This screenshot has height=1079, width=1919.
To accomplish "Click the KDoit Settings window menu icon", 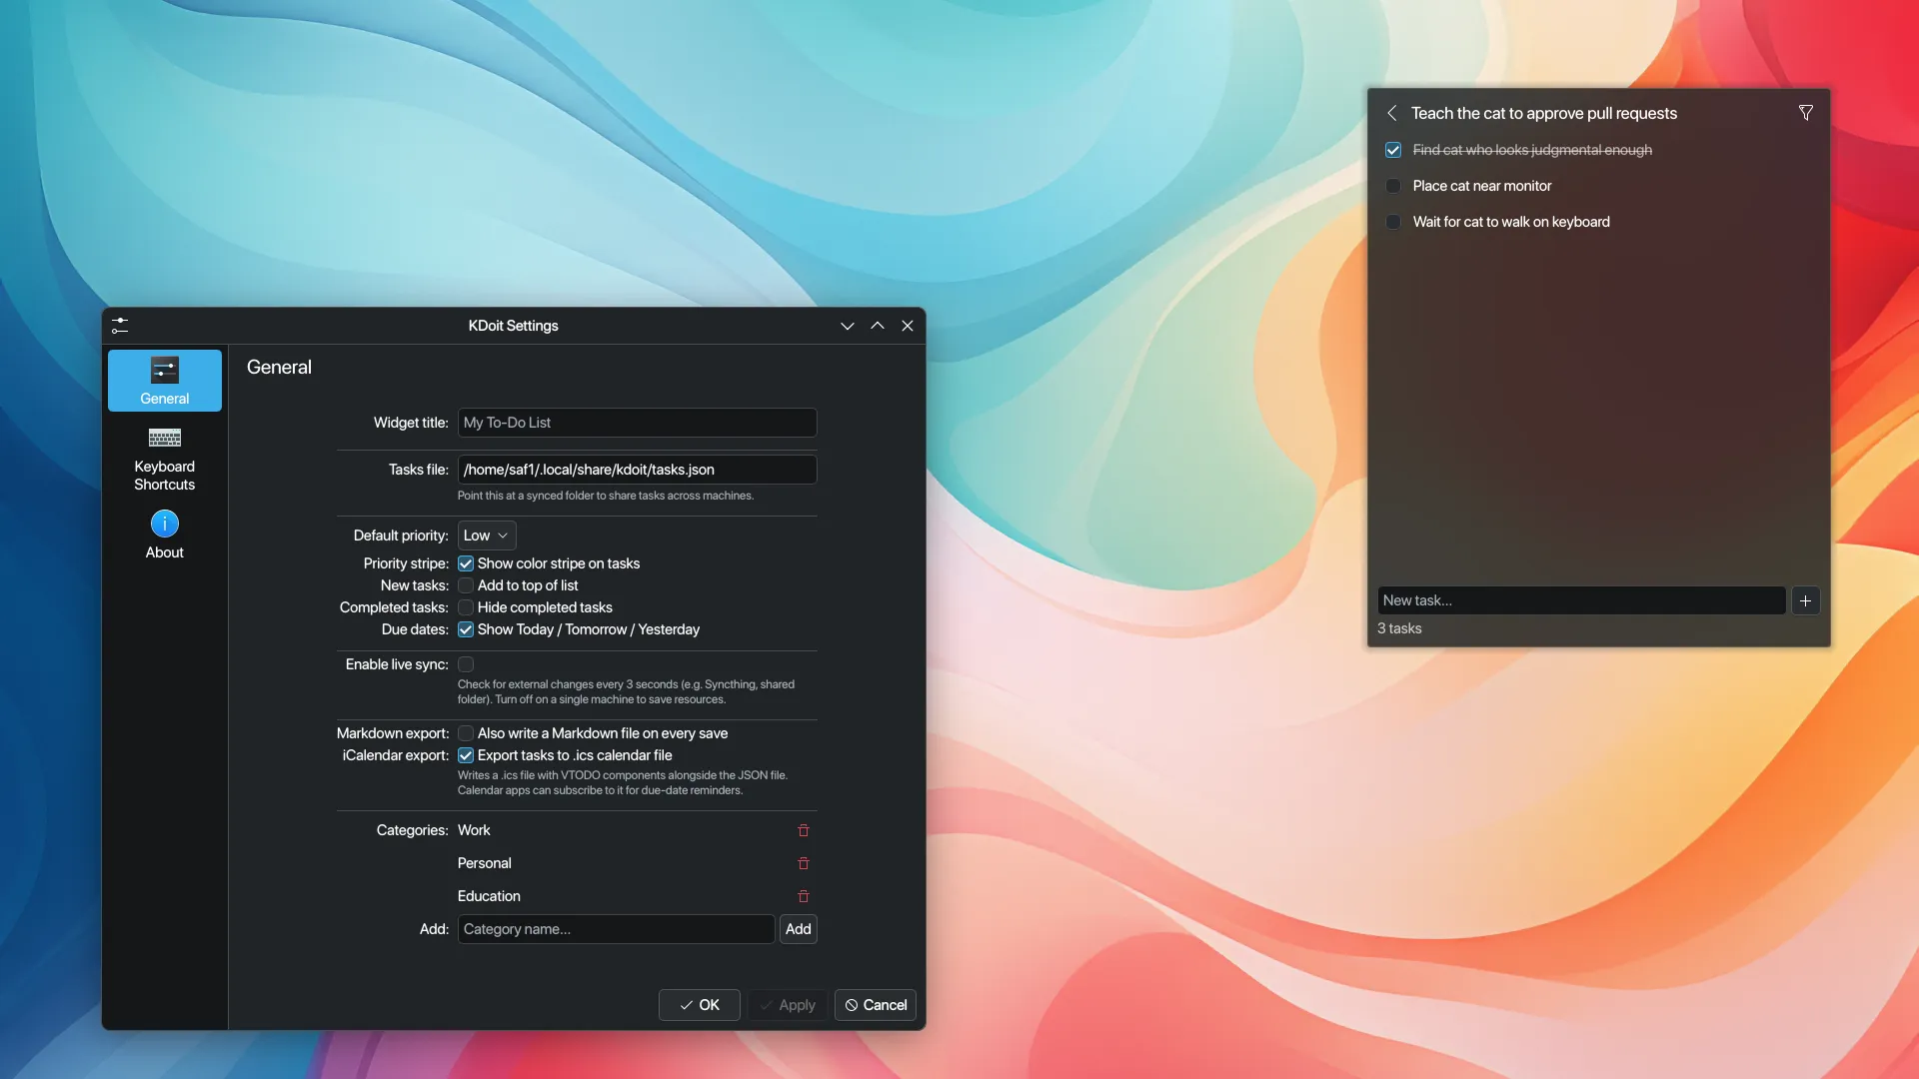I will click(x=120, y=326).
